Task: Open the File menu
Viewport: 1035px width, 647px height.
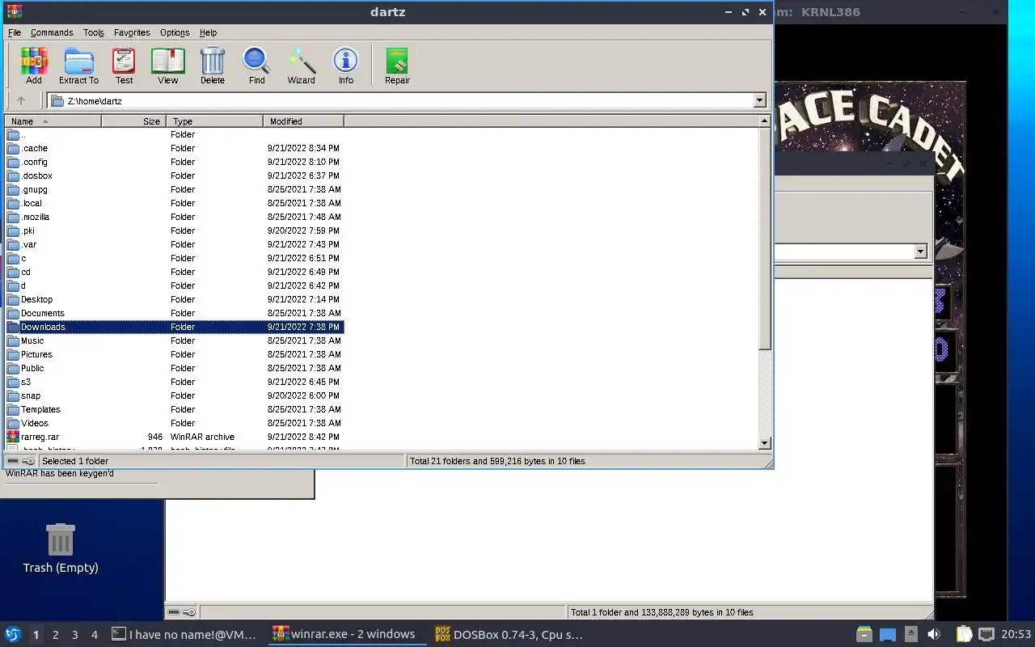Action: pos(15,32)
